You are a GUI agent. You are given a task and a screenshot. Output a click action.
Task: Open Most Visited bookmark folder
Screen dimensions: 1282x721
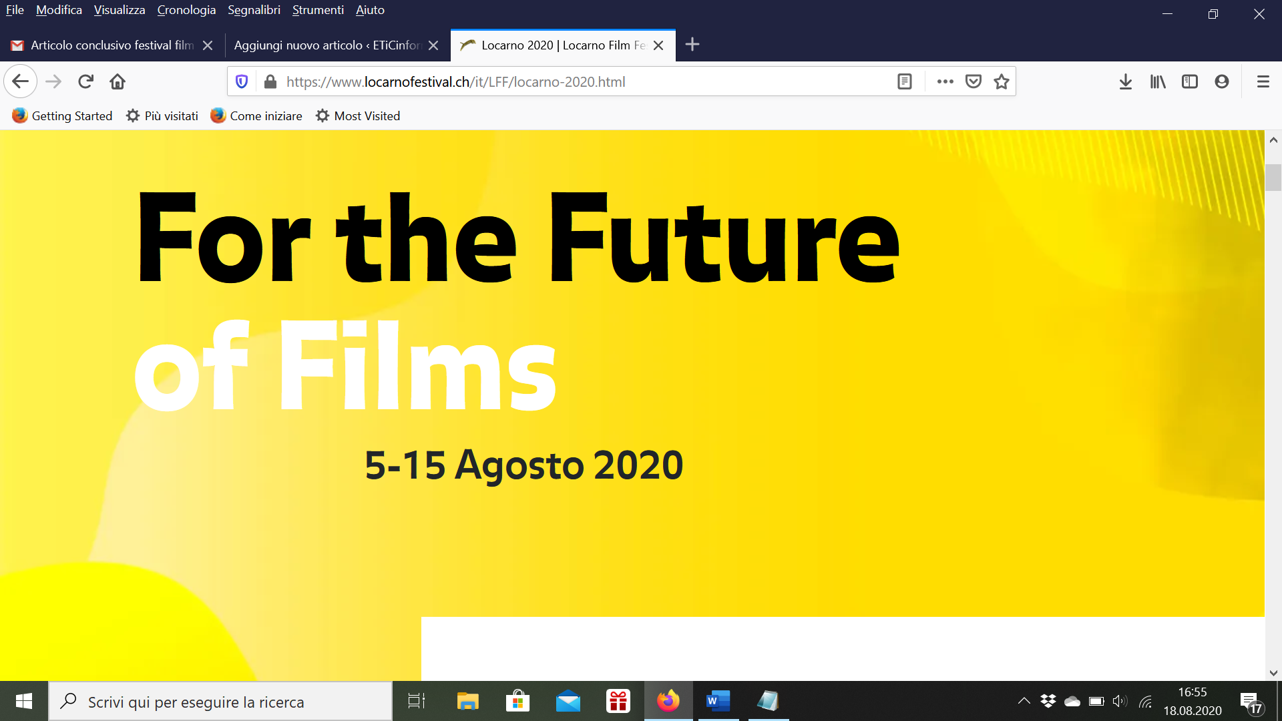[358, 116]
